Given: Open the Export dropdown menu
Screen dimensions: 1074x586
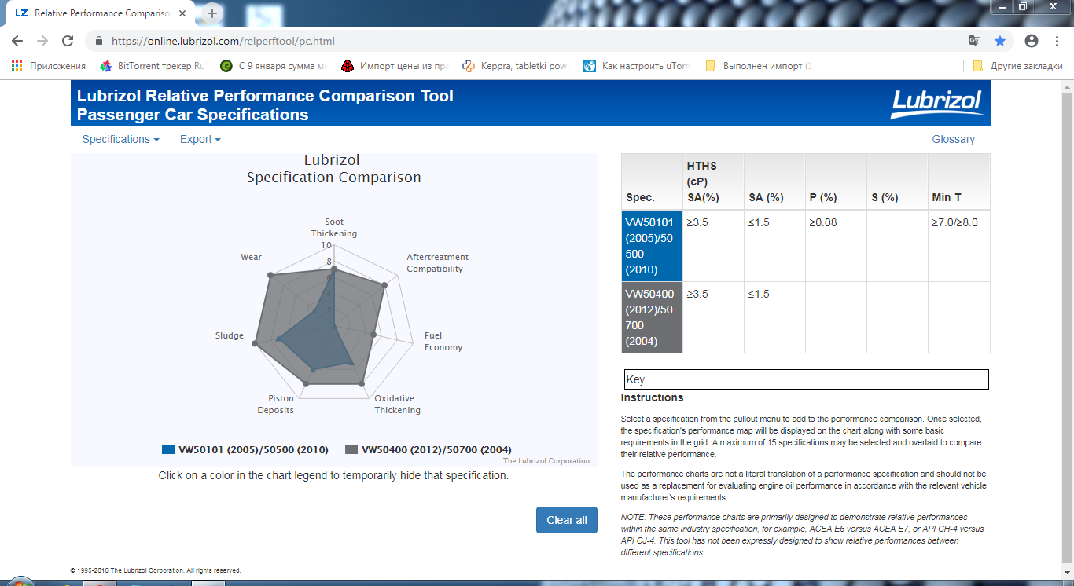Looking at the screenshot, I should (200, 139).
